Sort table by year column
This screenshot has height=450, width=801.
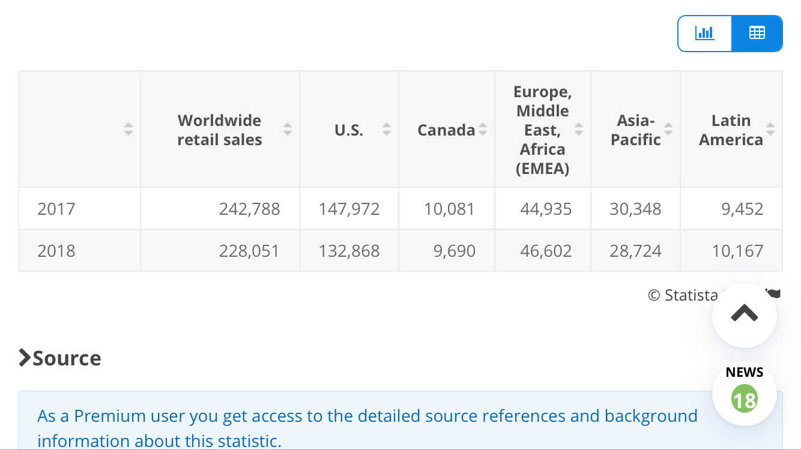128,129
